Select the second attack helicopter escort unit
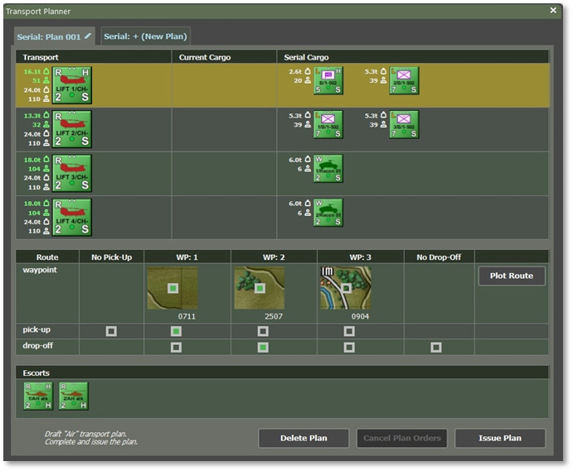This screenshot has width=573, height=471. (74, 396)
